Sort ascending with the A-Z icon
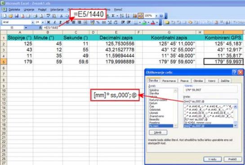245x165 pixels. click(122, 16)
